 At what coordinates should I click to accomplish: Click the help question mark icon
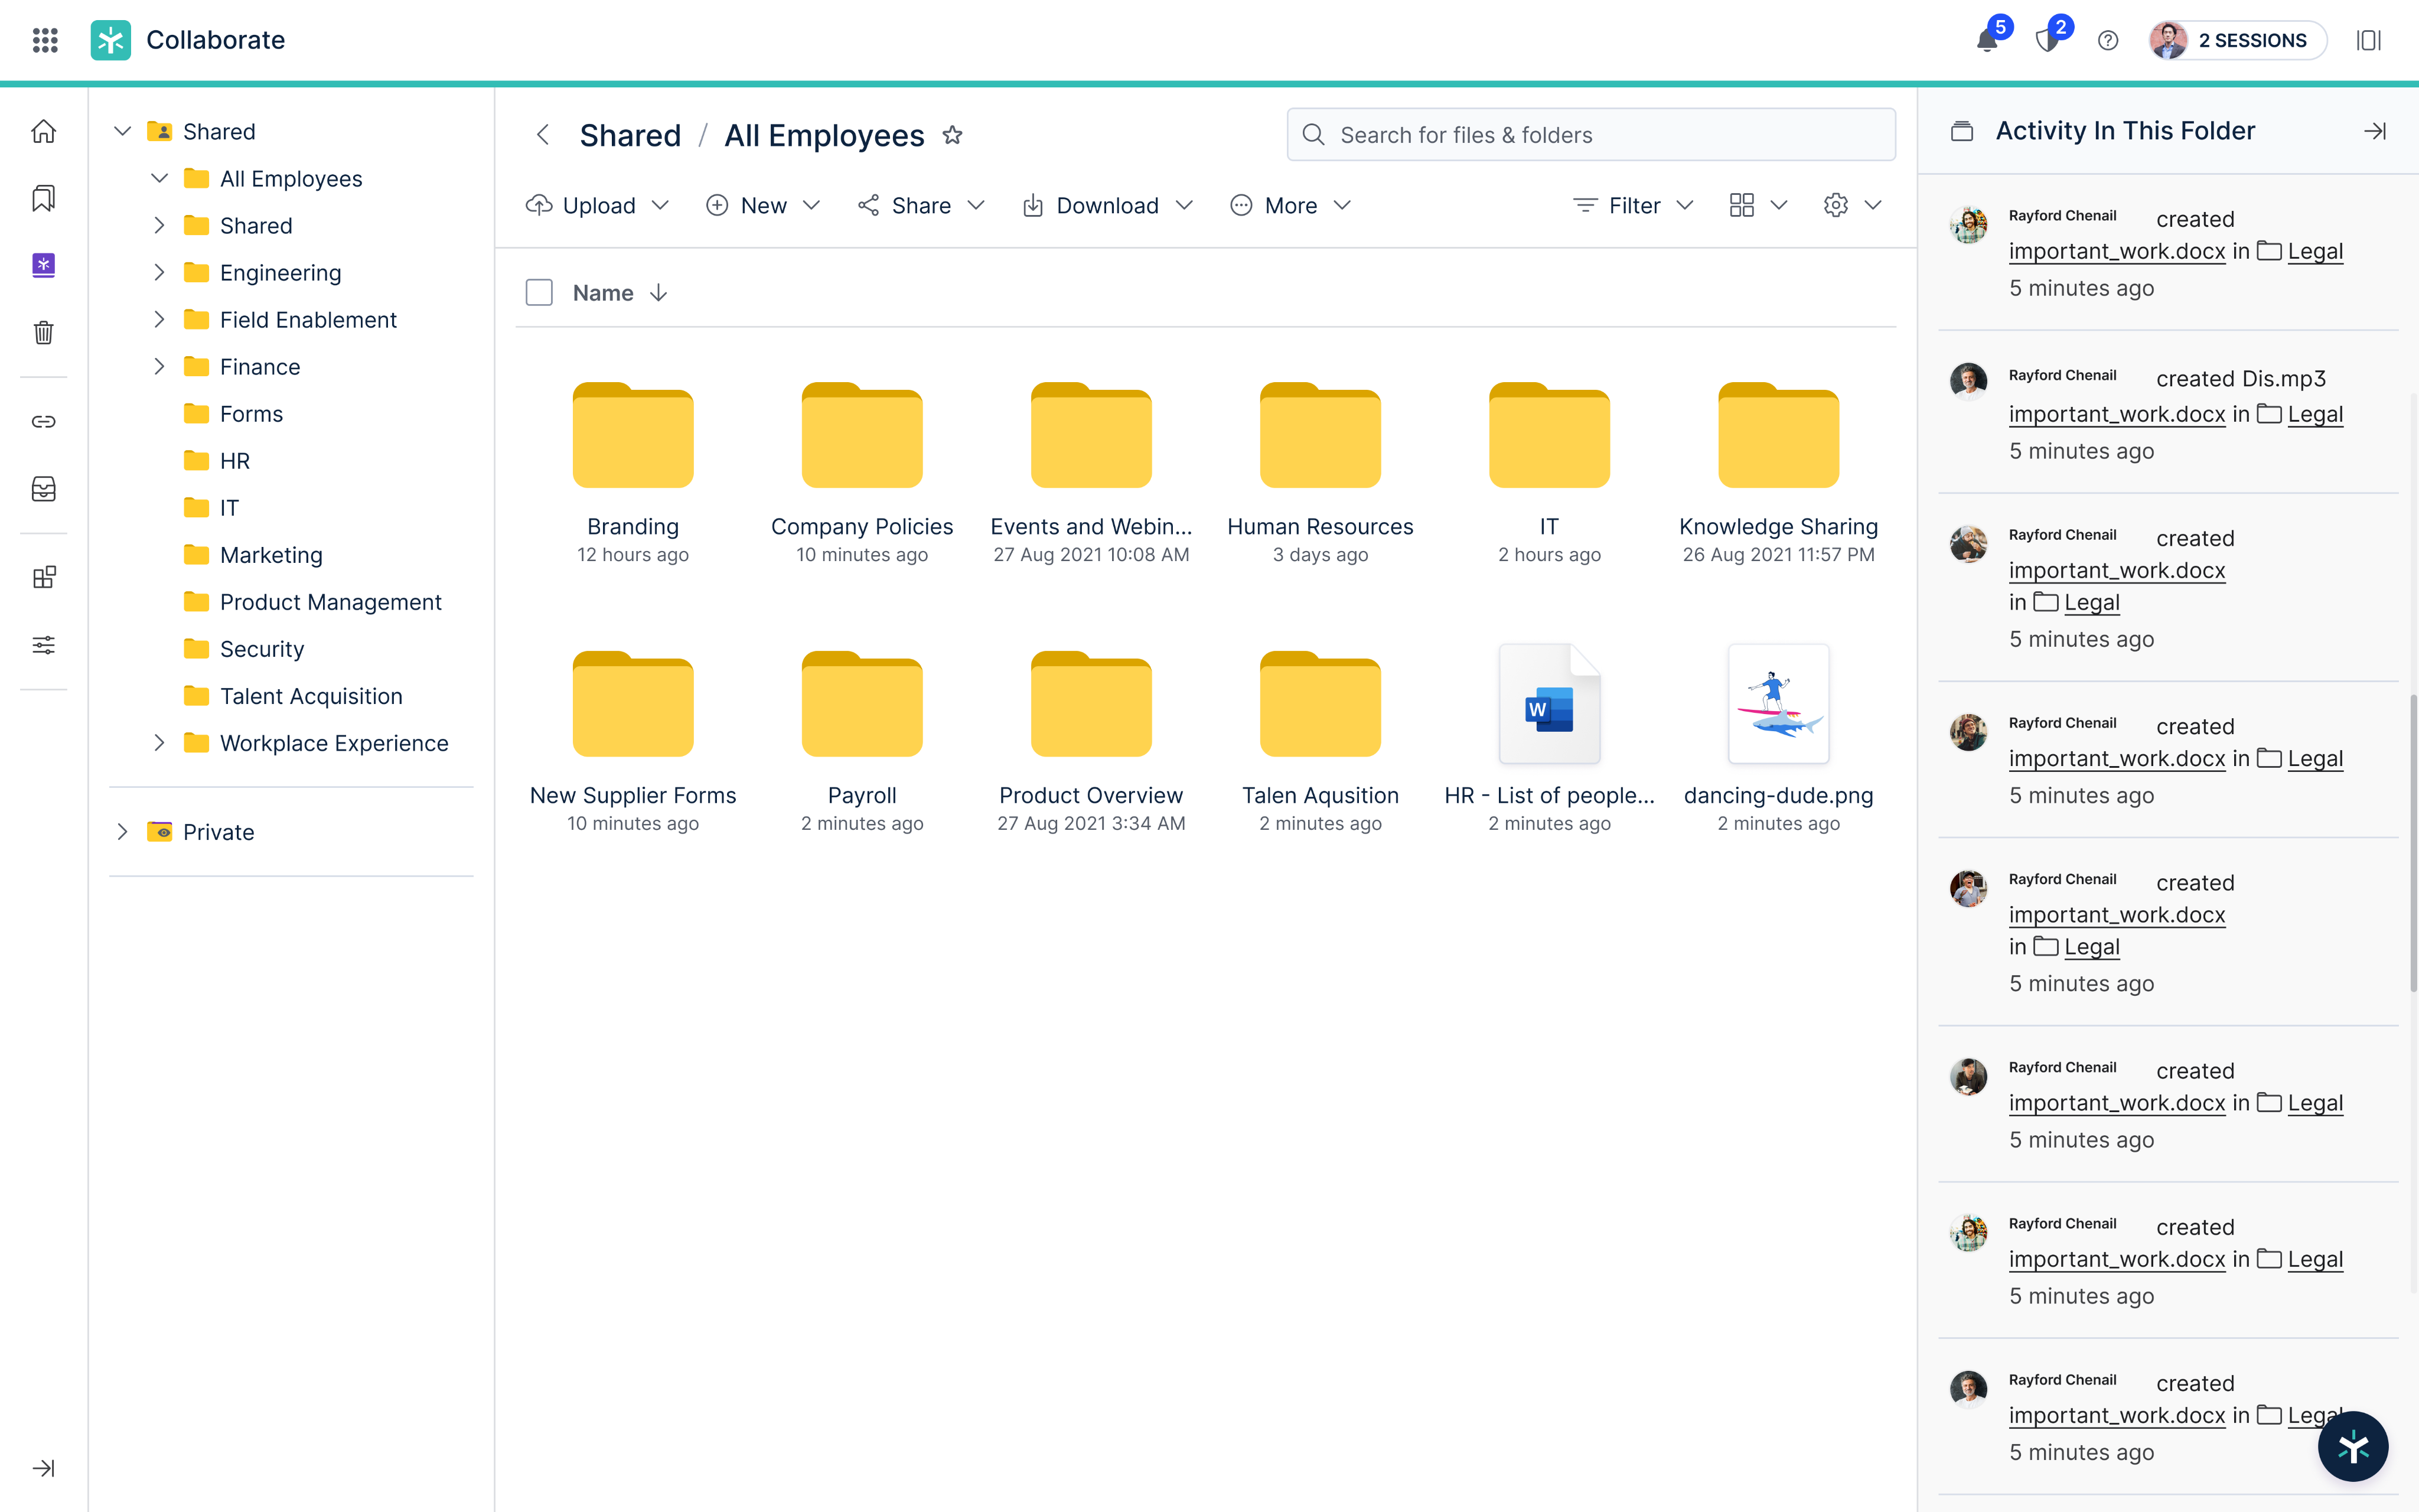coord(2107,40)
